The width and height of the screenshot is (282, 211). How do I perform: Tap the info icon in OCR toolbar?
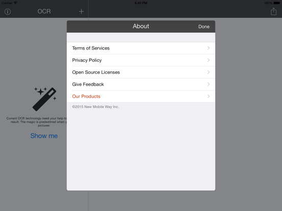(x=8, y=12)
